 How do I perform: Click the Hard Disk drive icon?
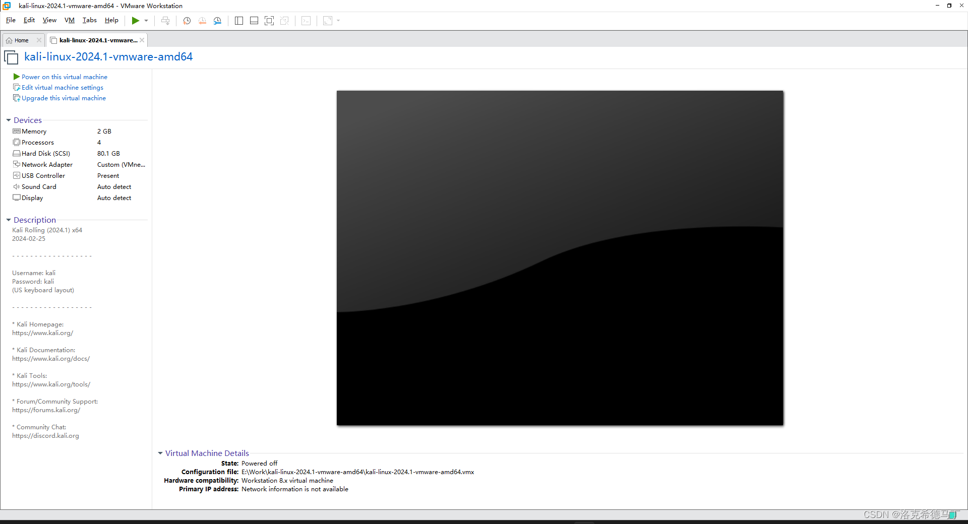pos(17,153)
